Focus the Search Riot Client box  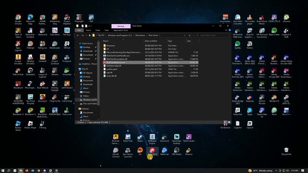[212, 36]
